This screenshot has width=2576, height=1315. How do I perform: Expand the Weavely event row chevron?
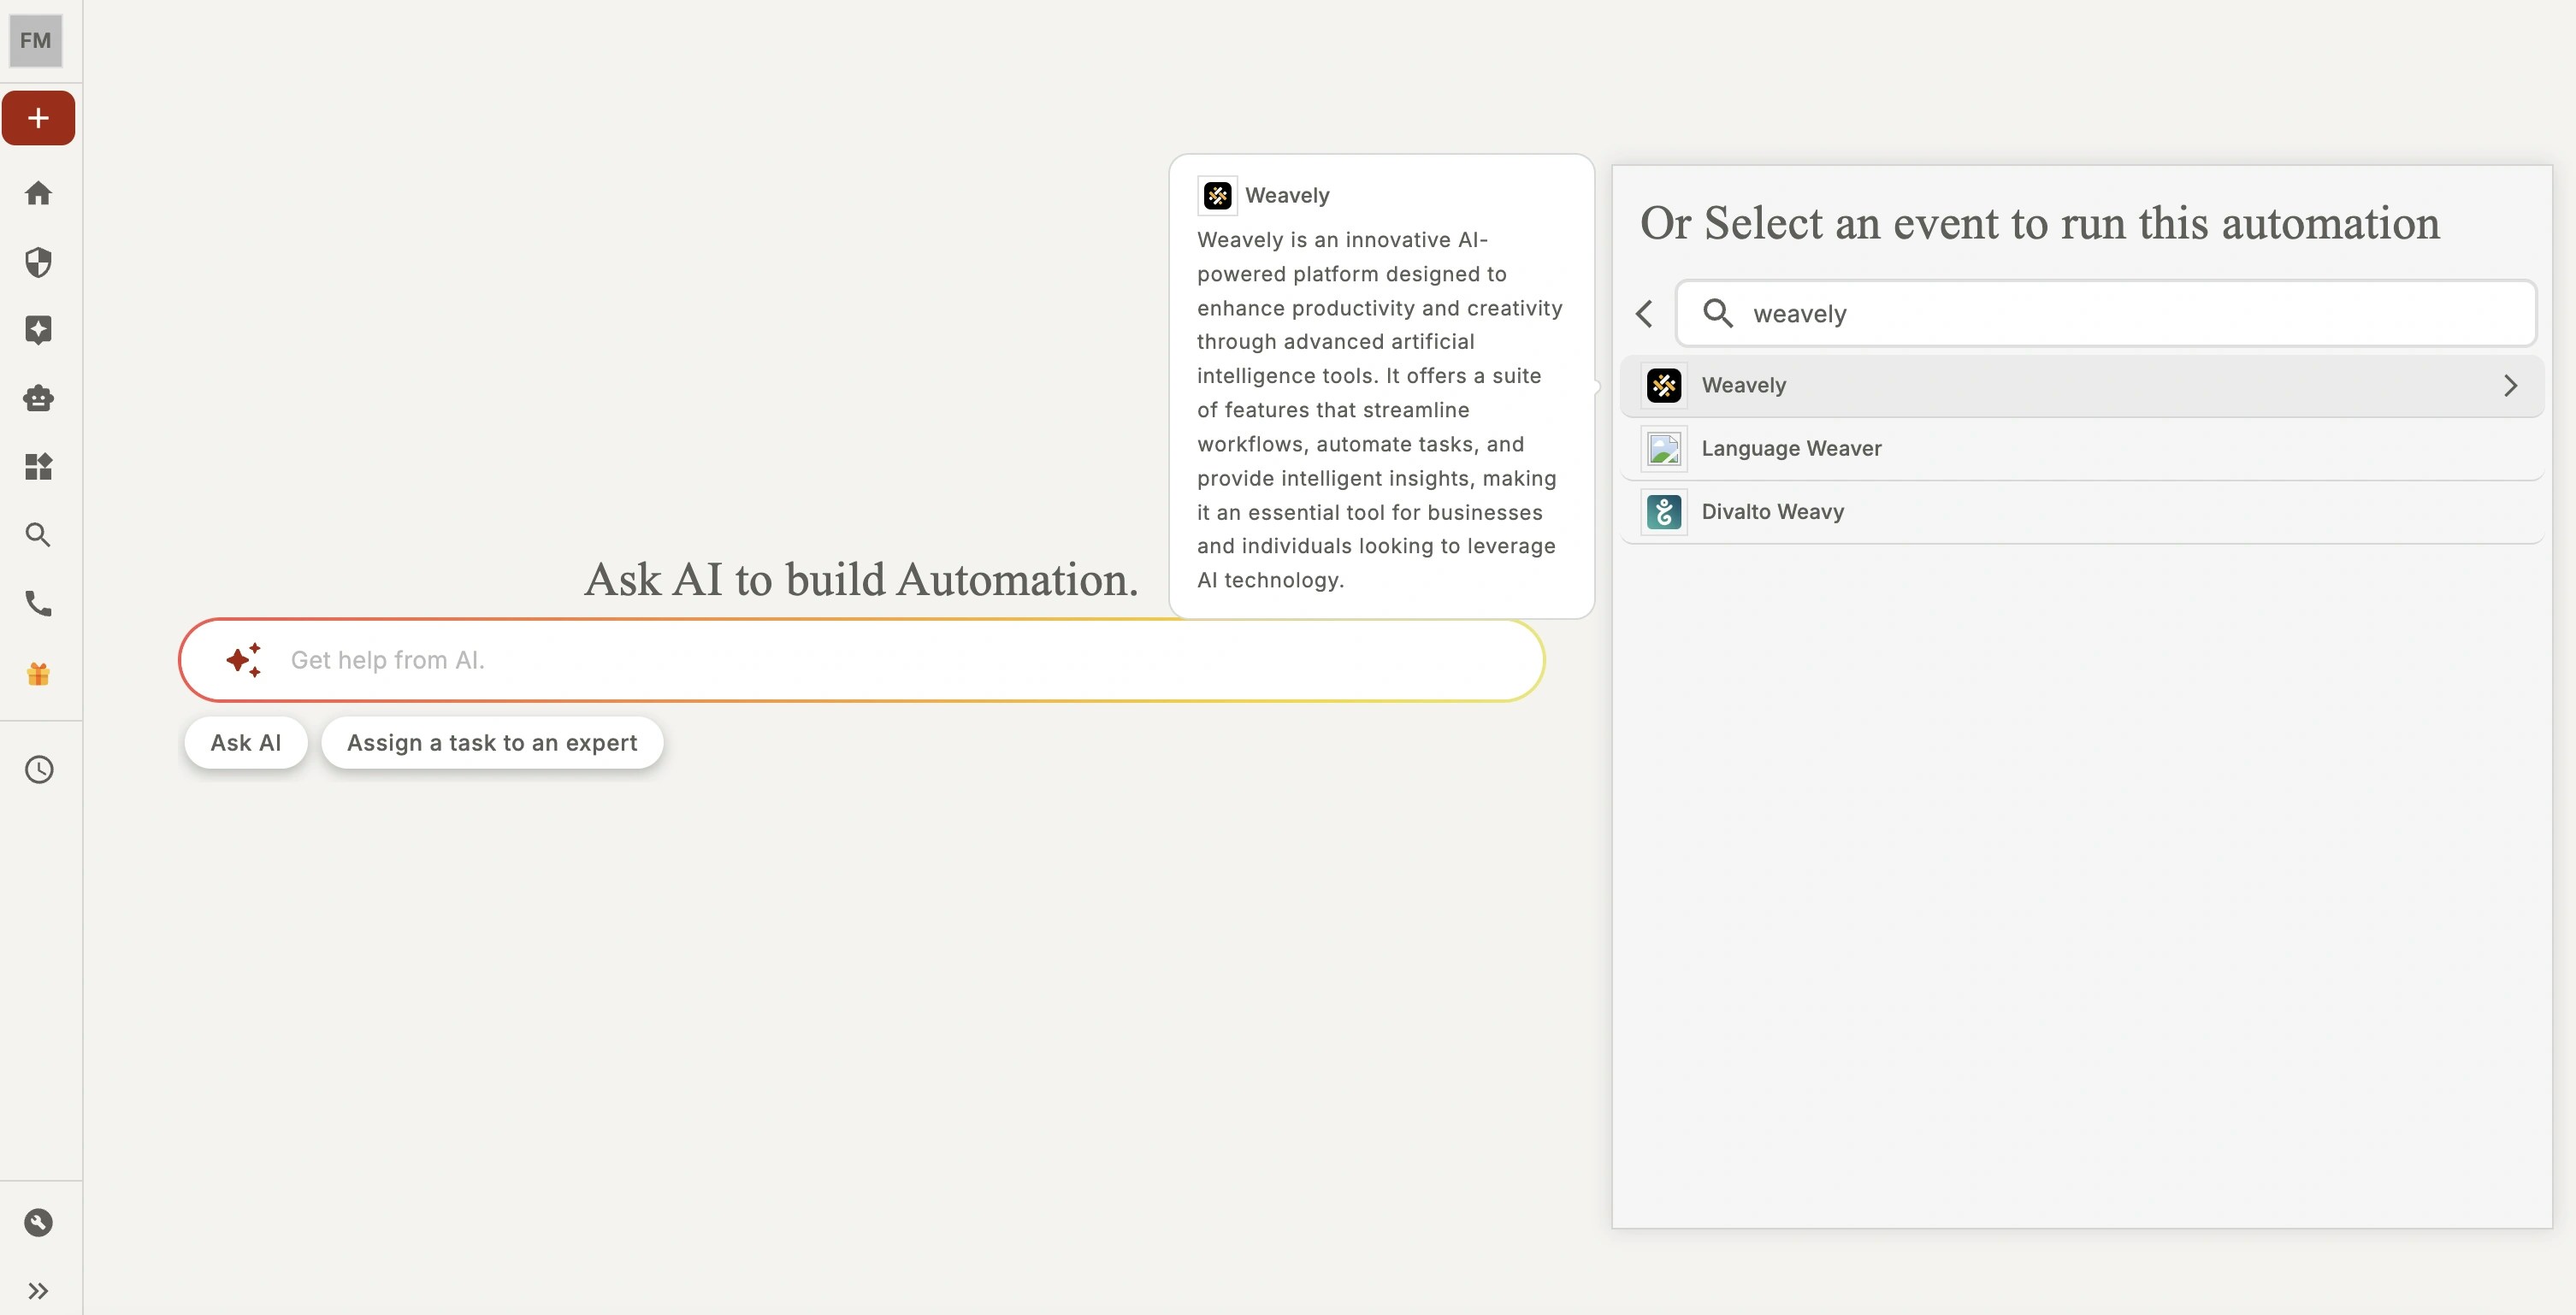point(2511,385)
